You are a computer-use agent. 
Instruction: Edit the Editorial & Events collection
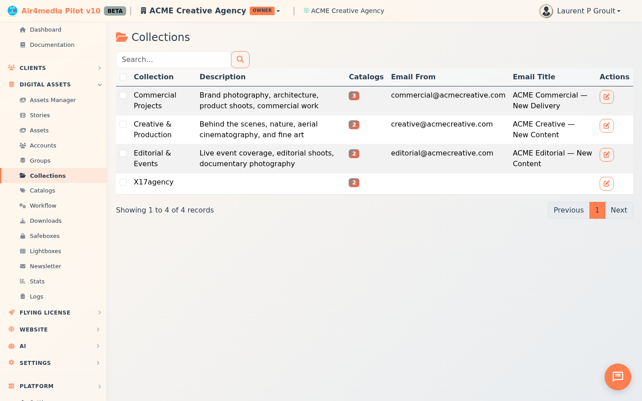(606, 155)
